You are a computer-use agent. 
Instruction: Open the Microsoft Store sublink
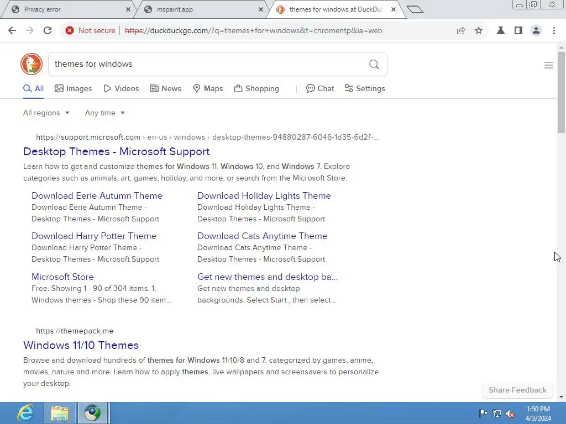click(62, 277)
